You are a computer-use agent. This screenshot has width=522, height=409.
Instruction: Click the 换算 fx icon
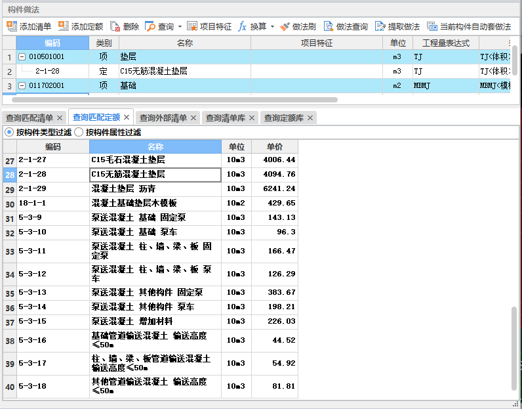coord(243,26)
